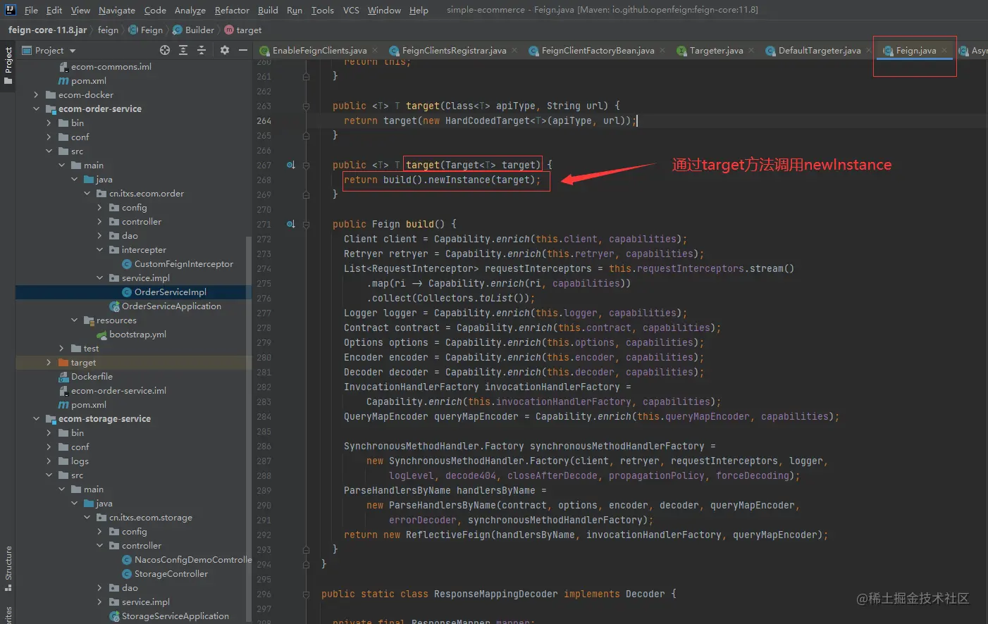Expand the orange target folder
Image resolution: width=988 pixels, height=624 pixels.
[x=49, y=363]
